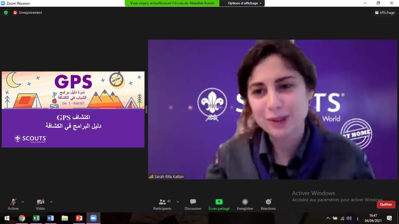Open PowerPoint from the Windows taskbar
The width and height of the screenshot is (399, 224).
(x=79, y=218)
